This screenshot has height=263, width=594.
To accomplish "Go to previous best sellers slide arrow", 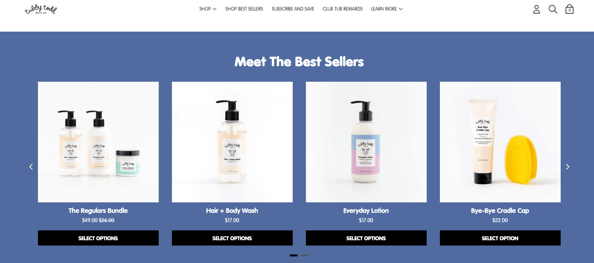I will [31, 167].
